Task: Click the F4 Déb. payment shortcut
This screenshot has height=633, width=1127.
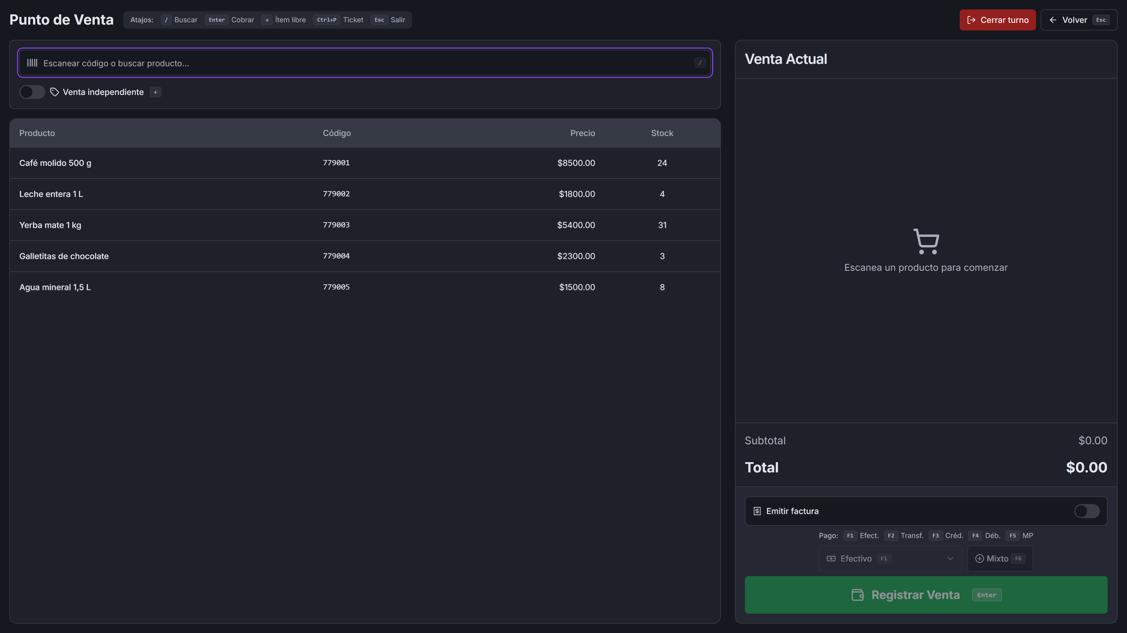Action: [x=984, y=536]
